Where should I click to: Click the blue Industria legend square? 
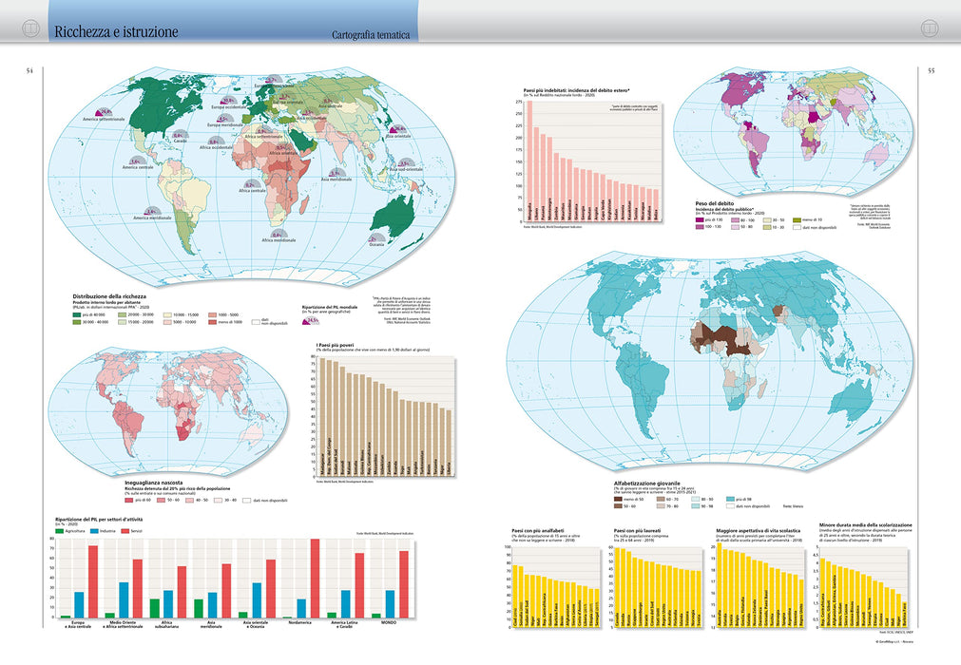[x=94, y=531]
